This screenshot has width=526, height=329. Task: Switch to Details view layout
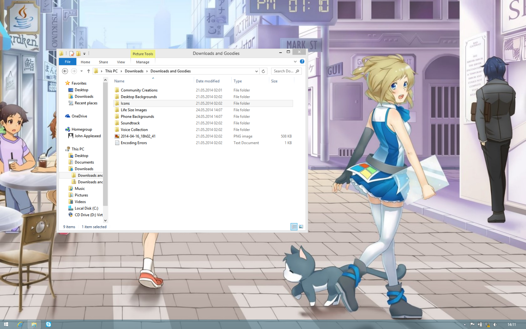point(294,227)
